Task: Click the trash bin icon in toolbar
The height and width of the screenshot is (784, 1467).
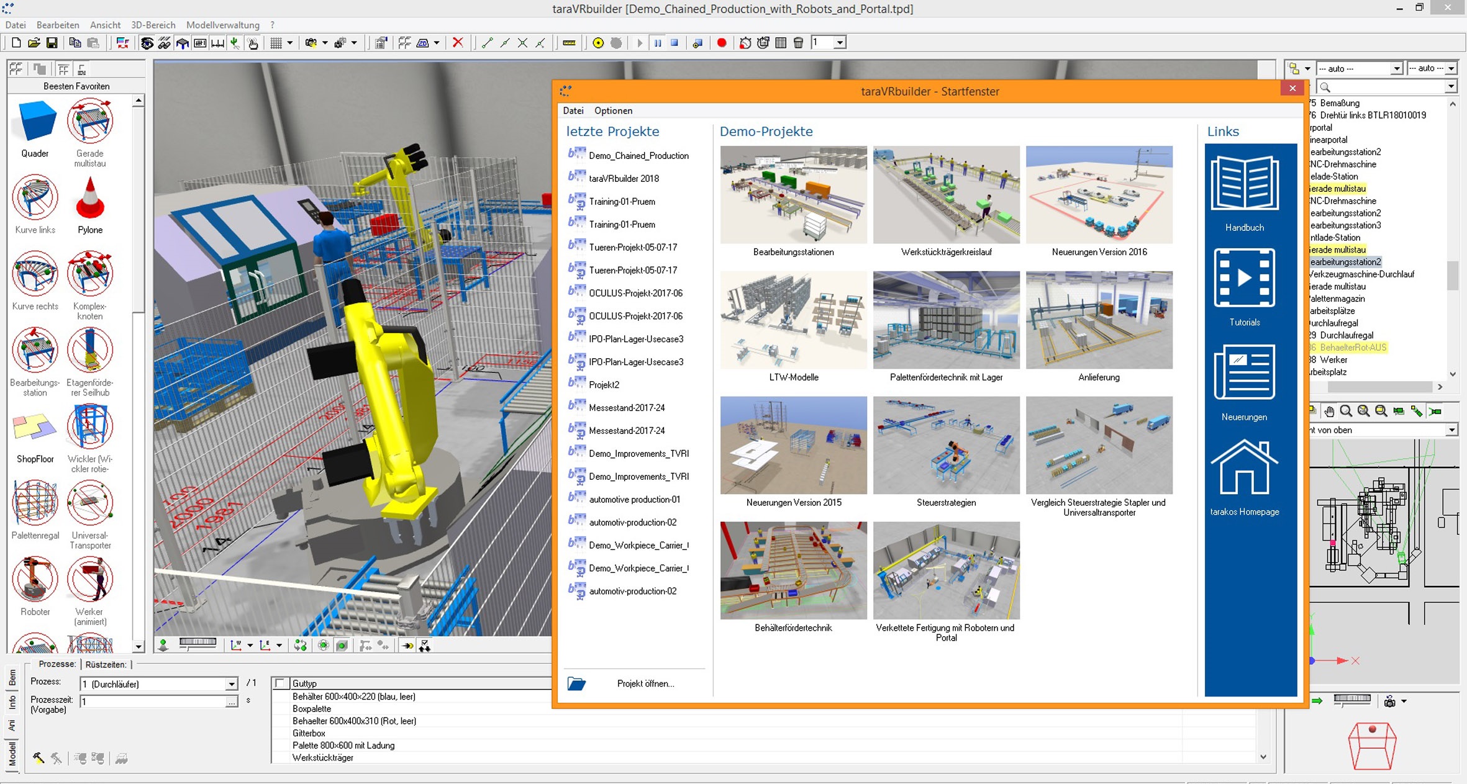Action: 799,43
